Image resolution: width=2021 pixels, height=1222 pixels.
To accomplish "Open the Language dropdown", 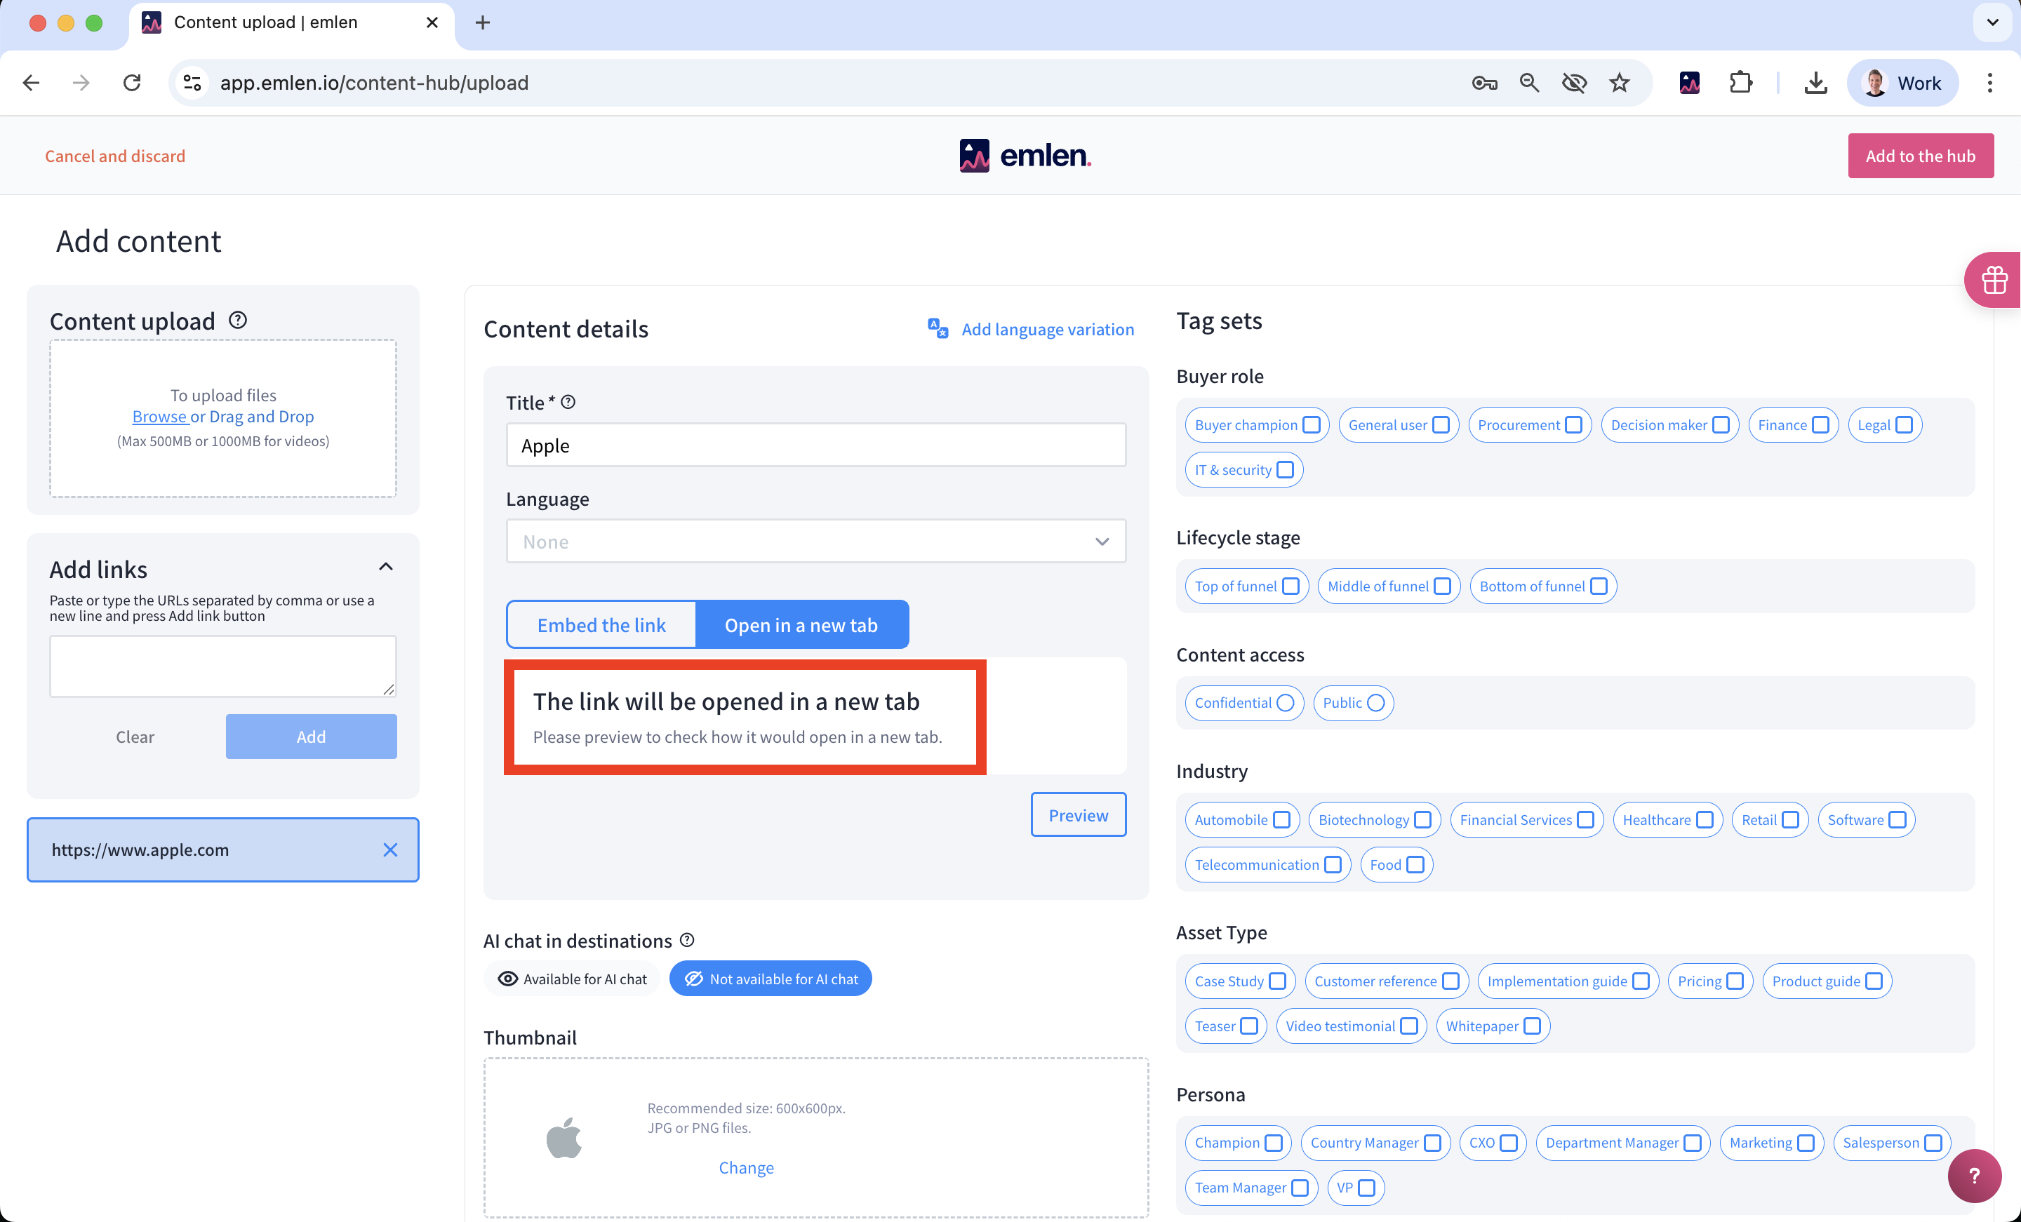I will click(x=815, y=542).
